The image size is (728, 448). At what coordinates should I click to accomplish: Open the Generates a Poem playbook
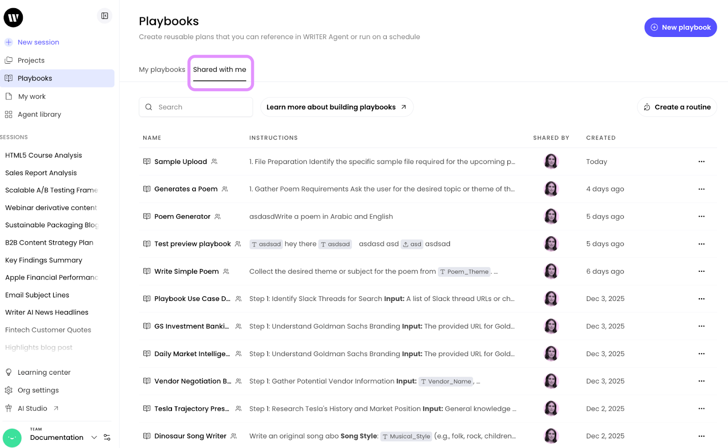pyautogui.click(x=186, y=189)
